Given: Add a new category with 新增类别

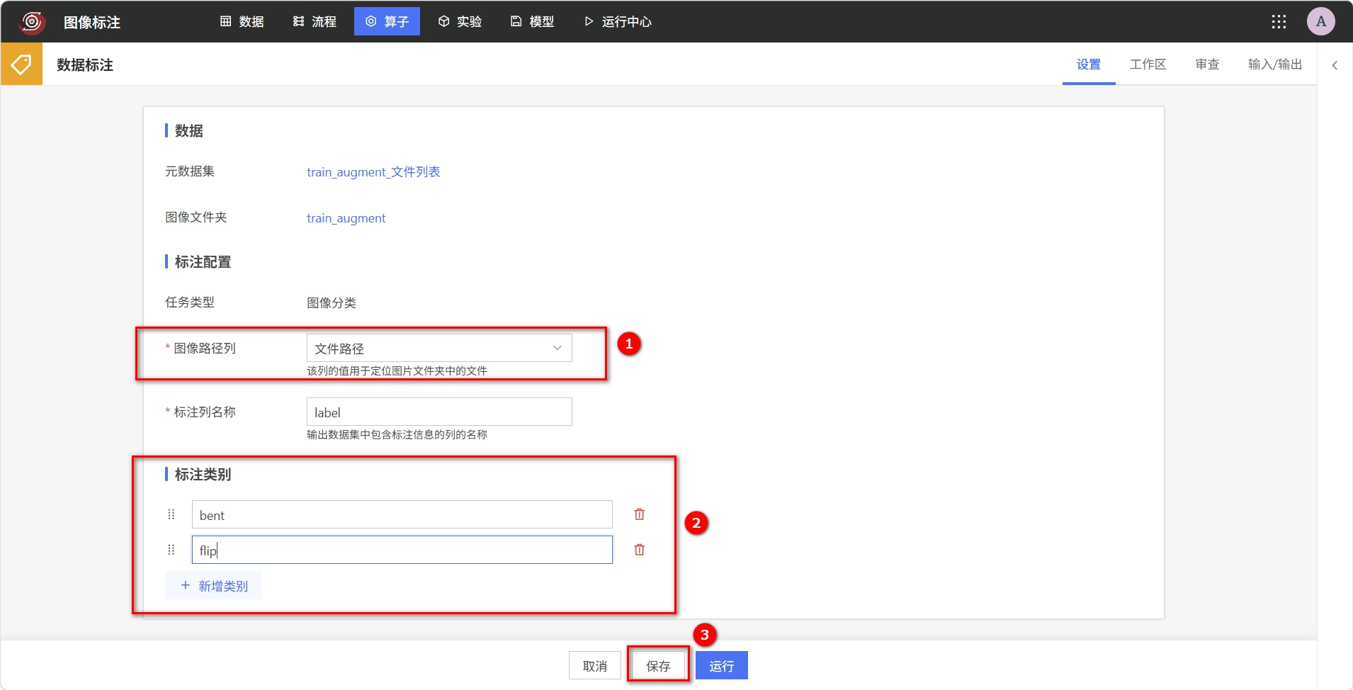Looking at the screenshot, I should tap(213, 586).
